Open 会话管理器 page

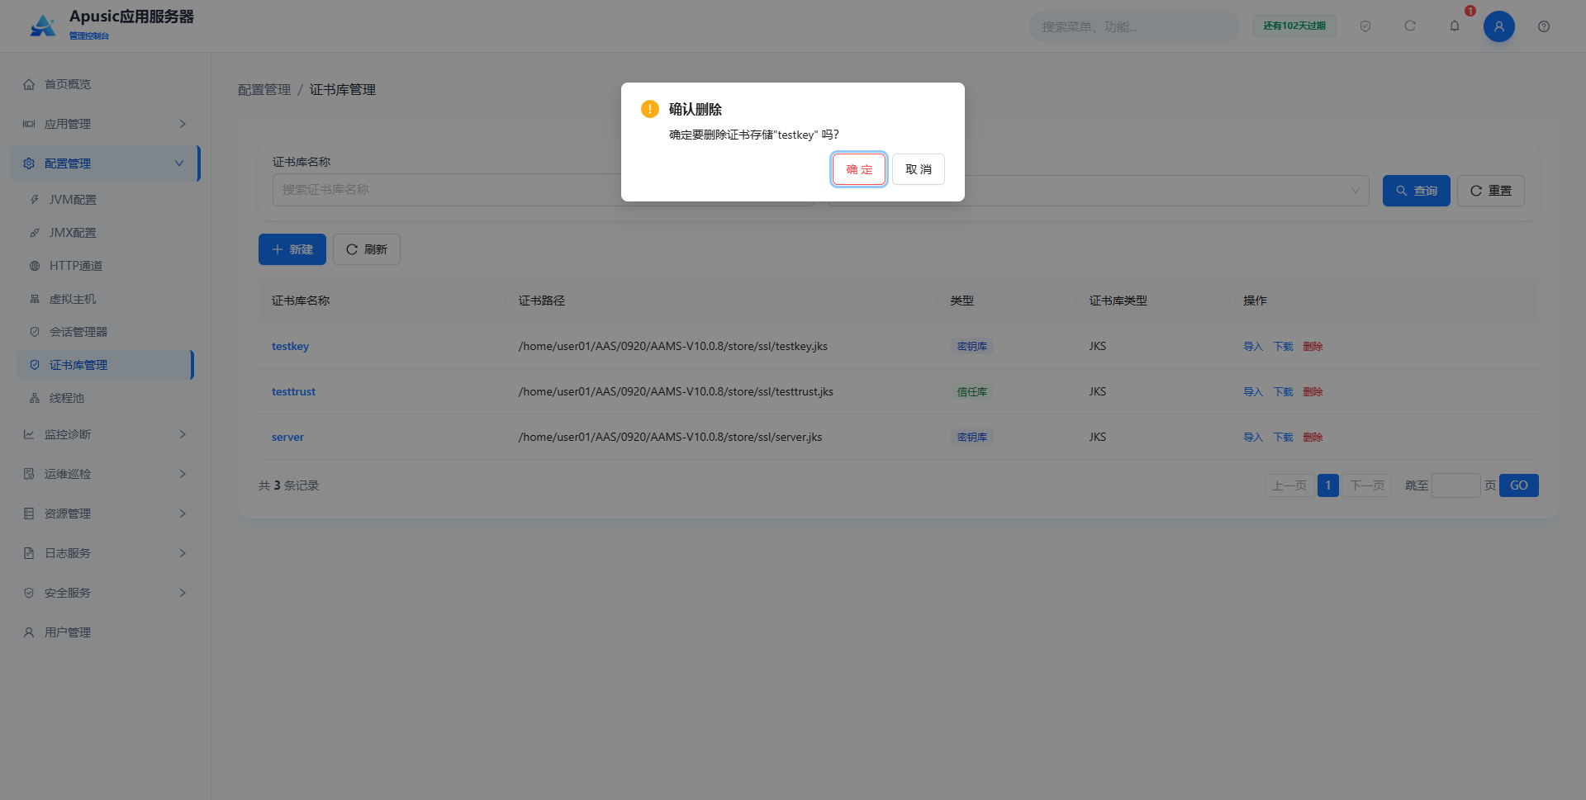pos(106,332)
